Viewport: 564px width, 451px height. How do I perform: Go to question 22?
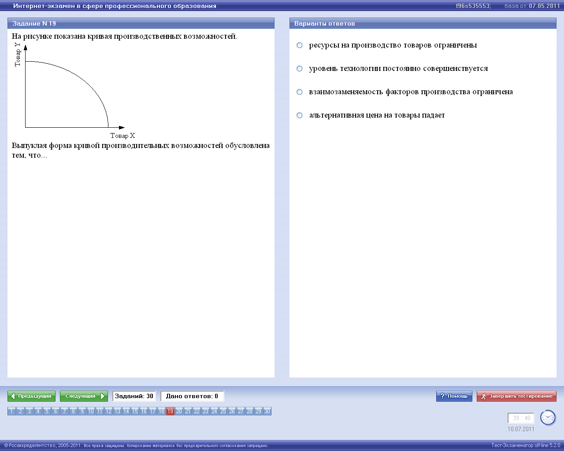click(x=197, y=411)
